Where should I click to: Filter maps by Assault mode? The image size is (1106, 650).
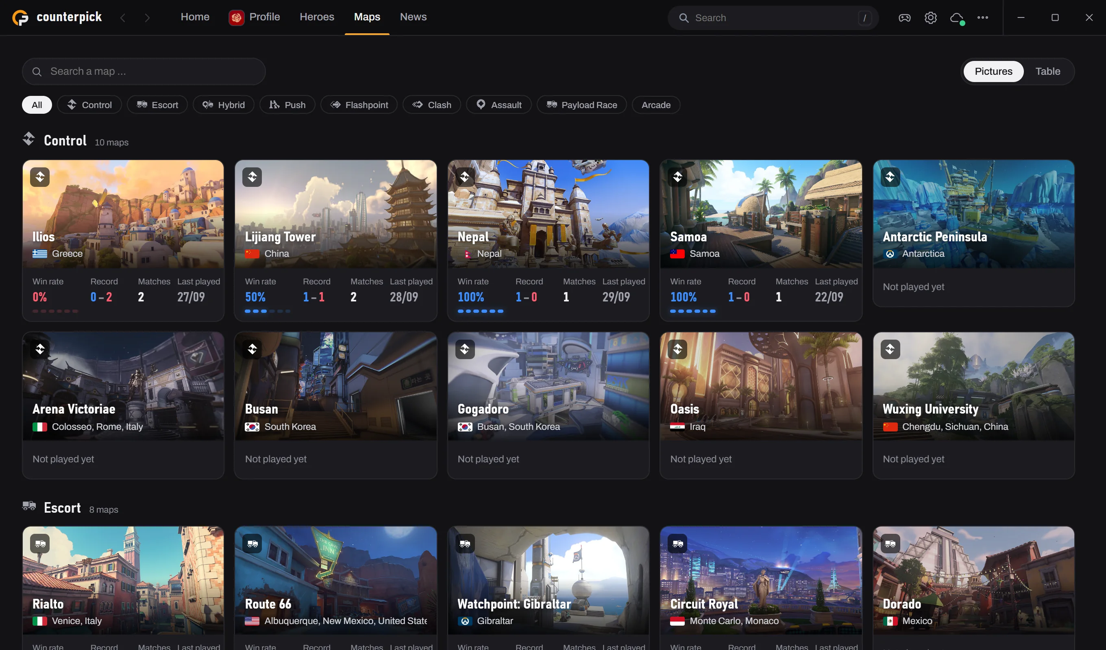(499, 105)
